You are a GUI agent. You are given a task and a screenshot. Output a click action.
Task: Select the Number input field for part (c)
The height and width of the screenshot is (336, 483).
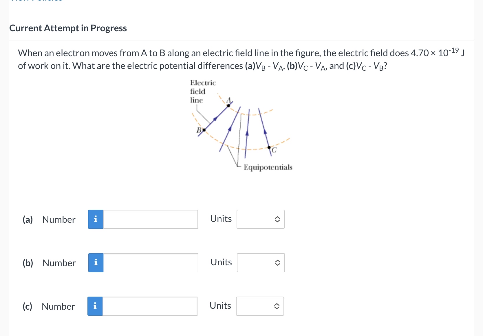coord(150,306)
